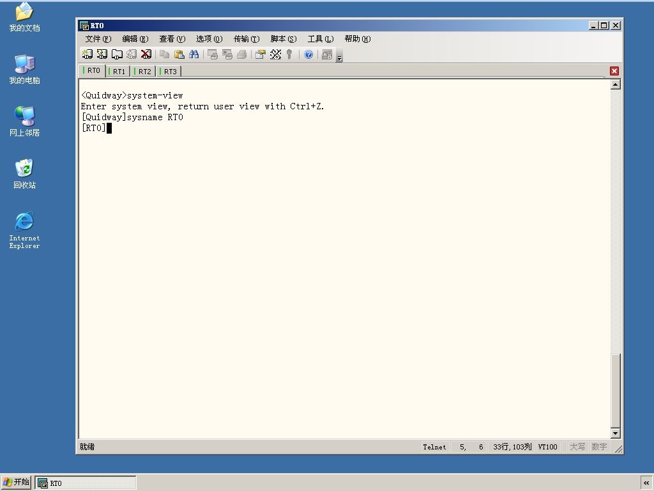Screen dimensions: 654x491
Task: Open the 查看(V) menu
Action: (x=172, y=39)
